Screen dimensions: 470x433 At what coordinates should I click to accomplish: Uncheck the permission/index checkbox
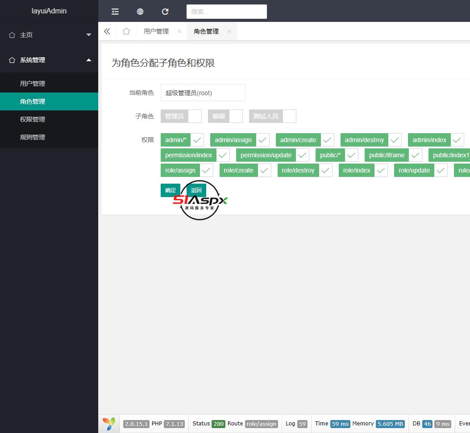coord(195,155)
